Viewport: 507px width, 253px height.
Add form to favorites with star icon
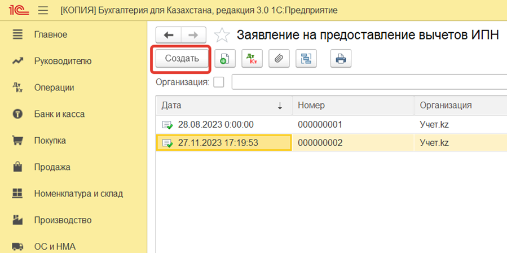(222, 35)
